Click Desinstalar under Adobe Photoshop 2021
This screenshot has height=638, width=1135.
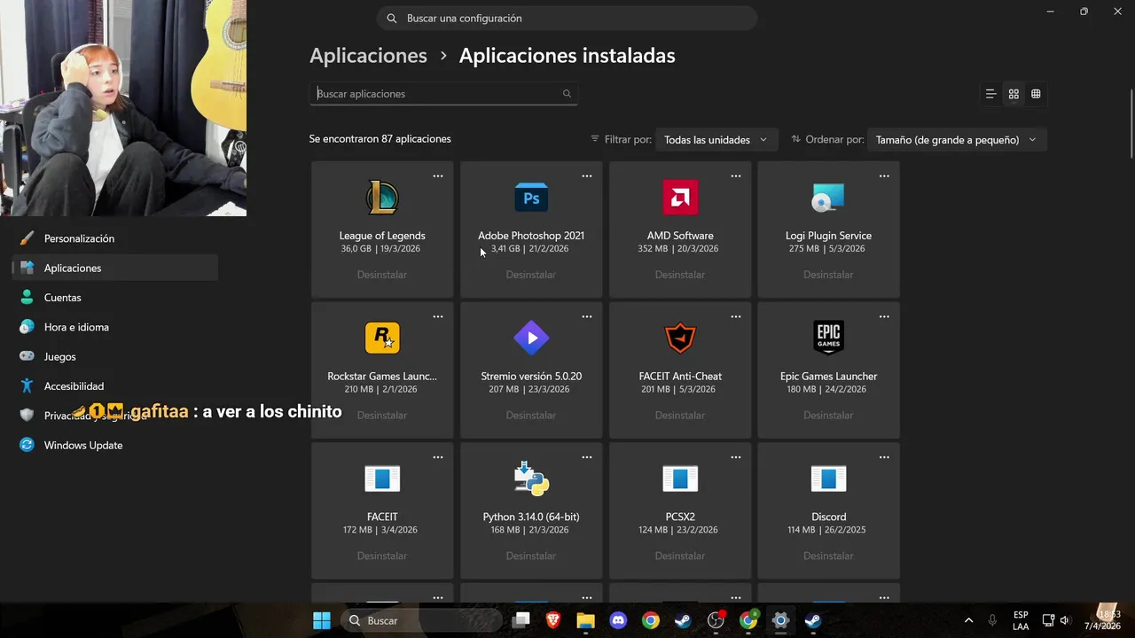click(x=531, y=275)
